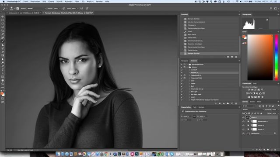
Task: Create new layer from Layers panel footer
Action: [272, 150]
